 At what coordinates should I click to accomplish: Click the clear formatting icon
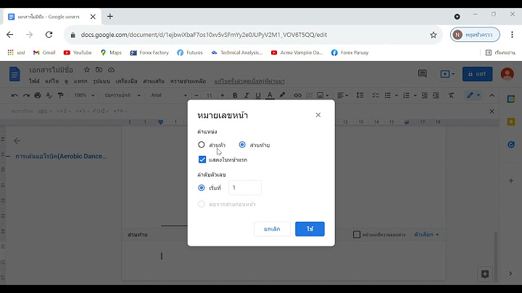(451, 96)
